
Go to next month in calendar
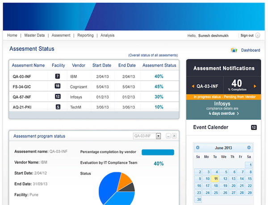[249, 148]
